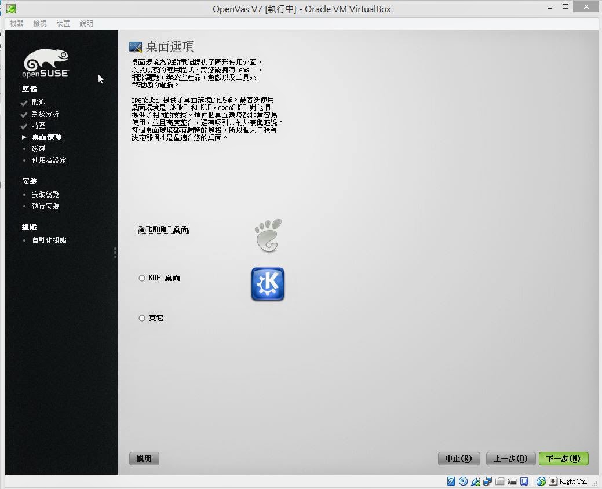Click the 中止(R) abort button
Screen dimensions: 602x489
[x=459, y=458]
